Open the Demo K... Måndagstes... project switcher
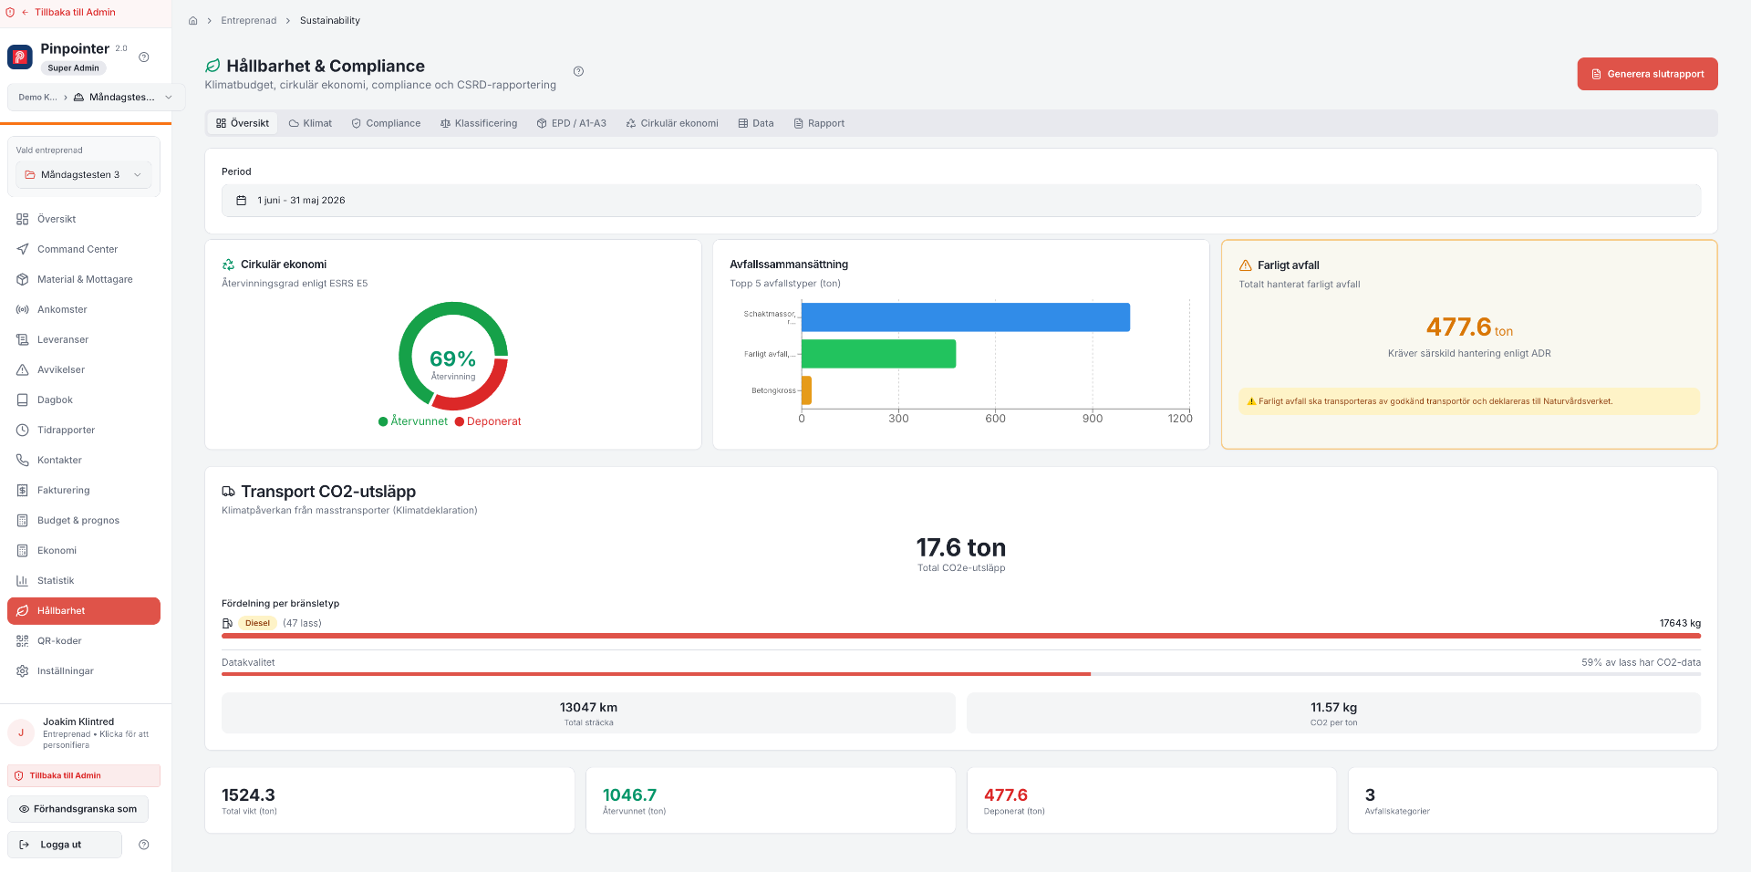The image size is (1751, 872). (96, 97)
